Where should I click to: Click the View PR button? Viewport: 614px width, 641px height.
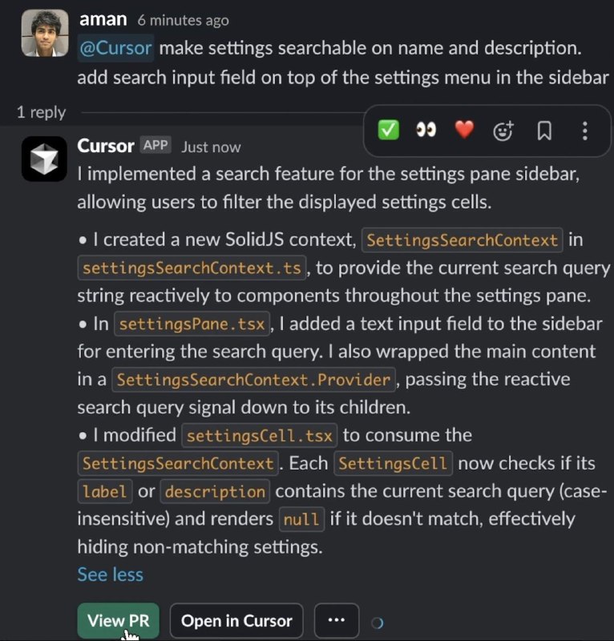pyautogui.click(x=118, y=620)
